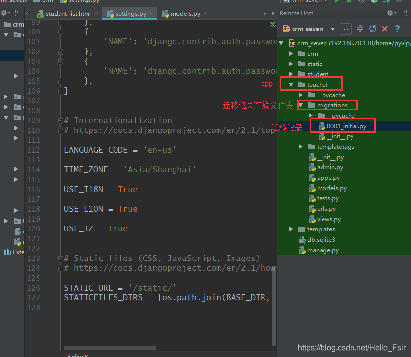The image size is (411, 357).
Task: Click the student folder in remote tree
Action: pyautogui.click(x=313, y=74)
